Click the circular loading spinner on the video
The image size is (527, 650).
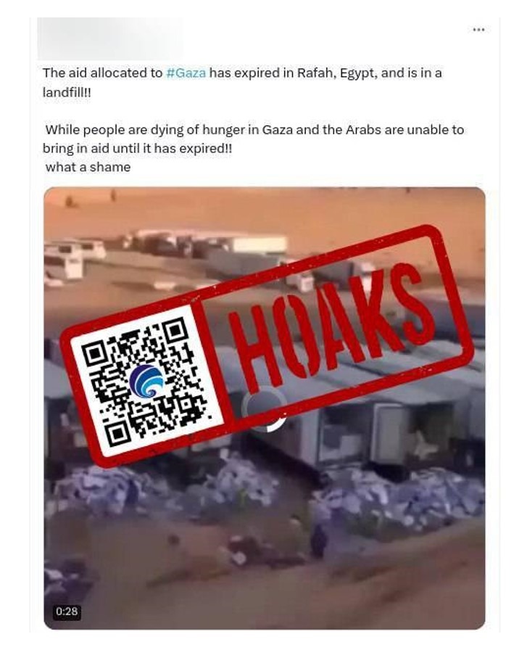click(x=265, y=408)
